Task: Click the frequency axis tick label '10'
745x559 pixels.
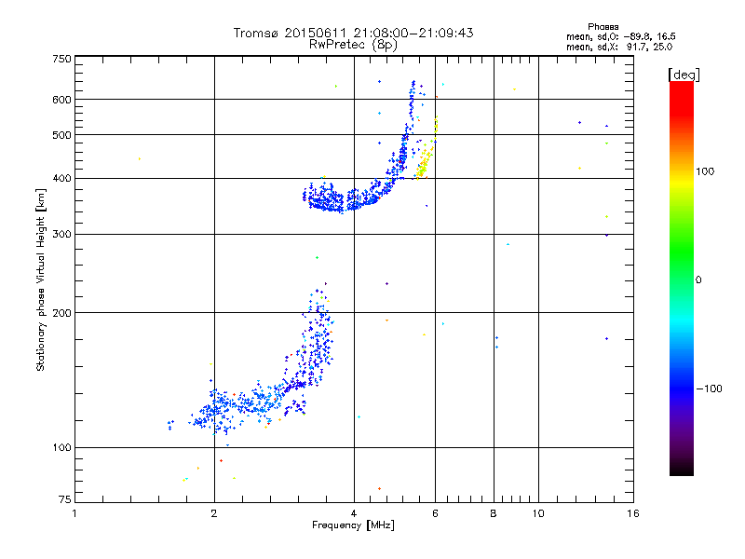Action: [538, 513]
